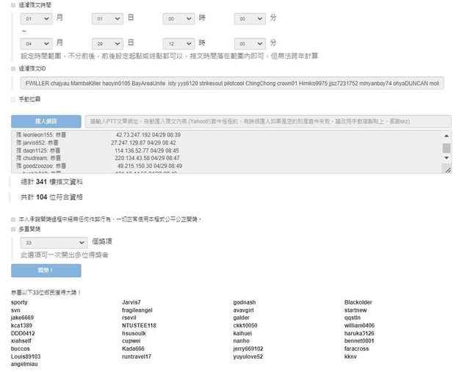This screenshot has width=470, height=372.
Task: Enable the 手動拉霸 checkbox
Action: tap(13, 99)
